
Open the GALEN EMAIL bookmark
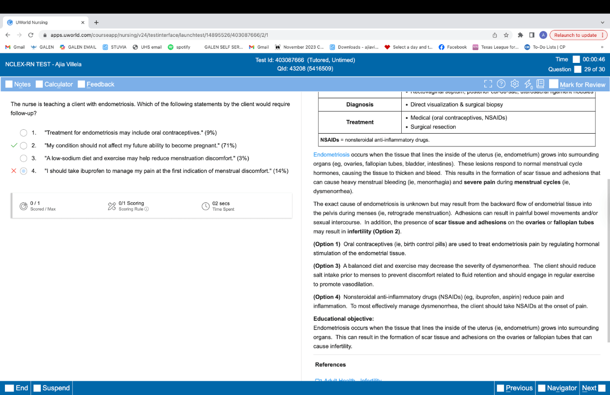click(78, 47)
